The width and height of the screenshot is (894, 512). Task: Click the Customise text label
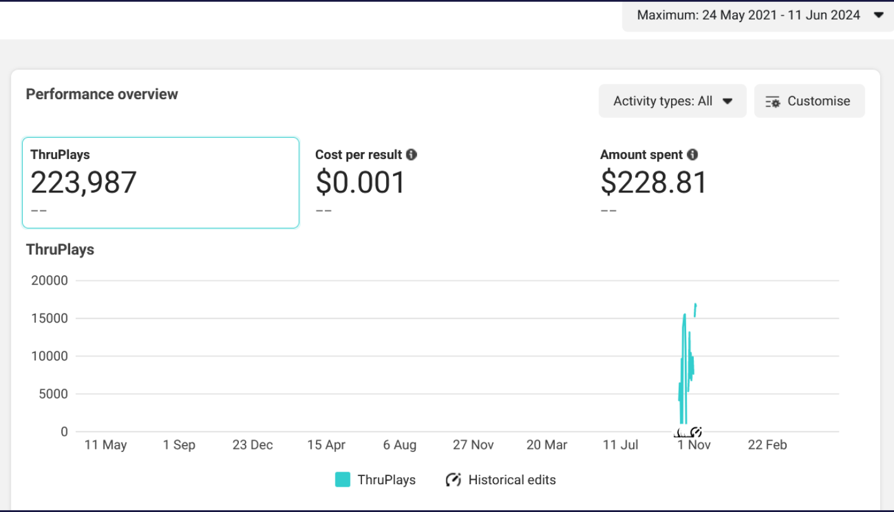pos(818,101)
